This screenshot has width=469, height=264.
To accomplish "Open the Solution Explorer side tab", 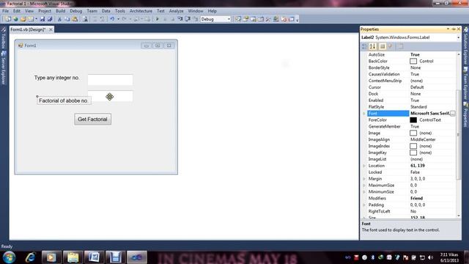I will tap(466, 45).
